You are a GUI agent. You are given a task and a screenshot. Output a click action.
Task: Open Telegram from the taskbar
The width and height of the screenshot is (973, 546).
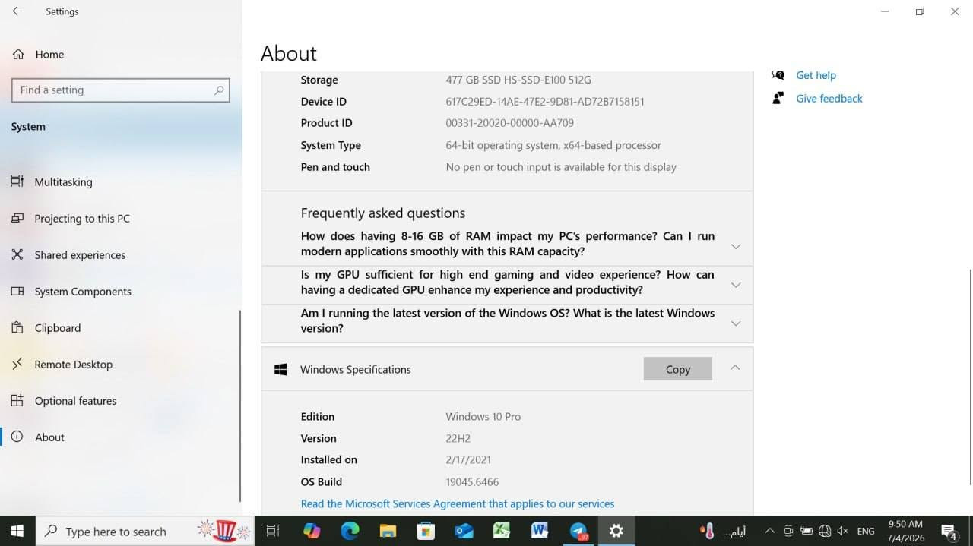click(x=578, y=531)
